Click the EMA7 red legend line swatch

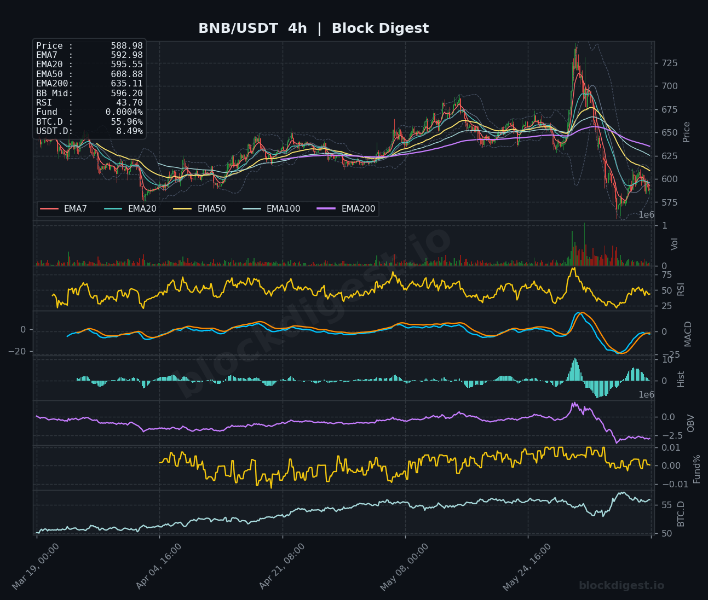49,209
